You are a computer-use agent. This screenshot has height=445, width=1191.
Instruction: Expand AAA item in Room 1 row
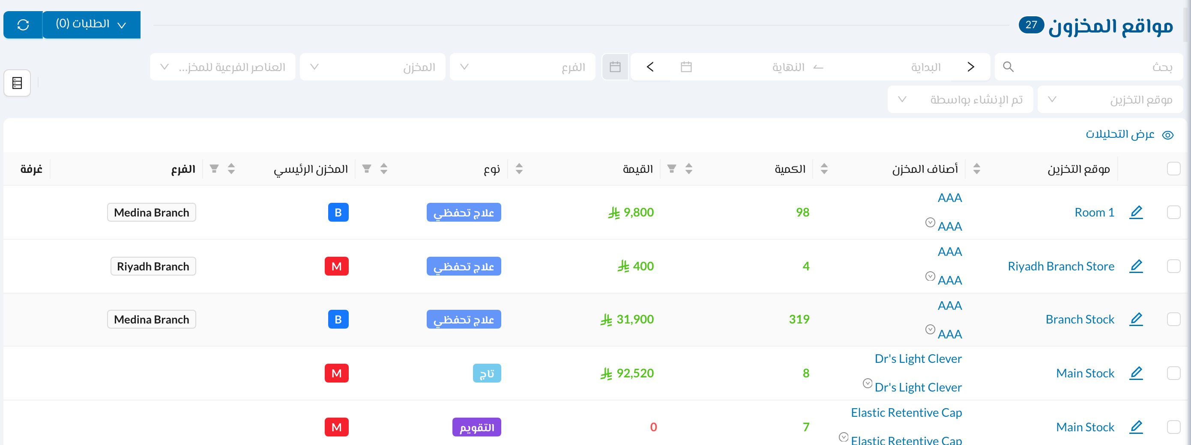click(x=930, y=222)
